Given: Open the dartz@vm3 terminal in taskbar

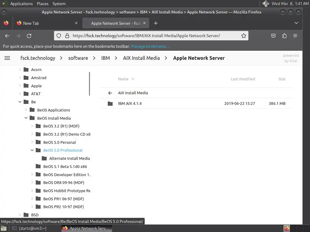Looking at the screenshot, I should pyautogui.click(x=30, y=228).
